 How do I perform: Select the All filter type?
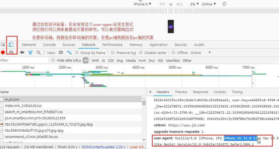[86, 60]
